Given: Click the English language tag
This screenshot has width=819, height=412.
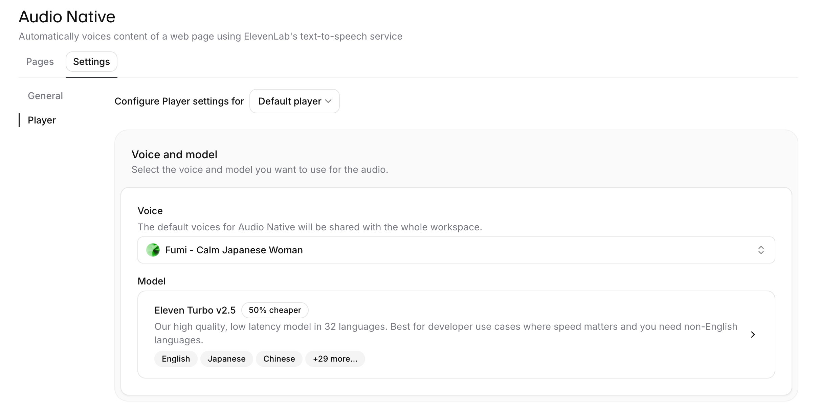Looking at the screenshot, I should pyautogui.click(x=176, y=359).
